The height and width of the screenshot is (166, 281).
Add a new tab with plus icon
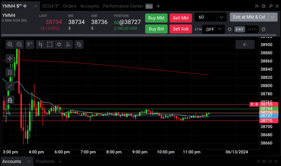coord(158,6)
